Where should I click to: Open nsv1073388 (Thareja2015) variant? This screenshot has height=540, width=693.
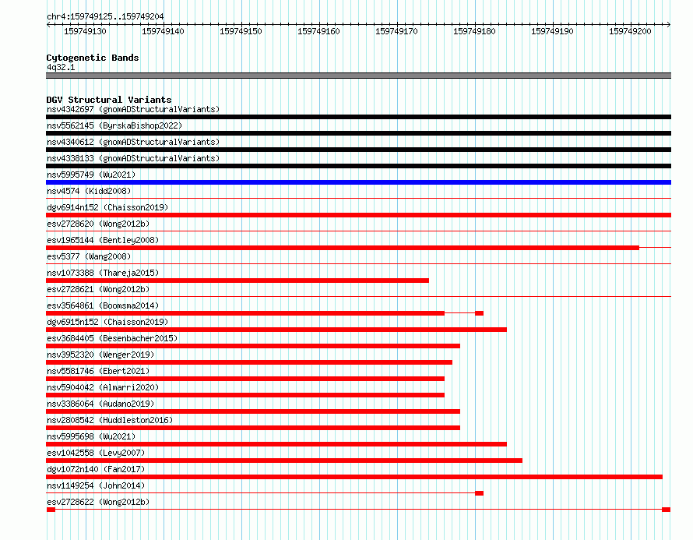(103, 273)
